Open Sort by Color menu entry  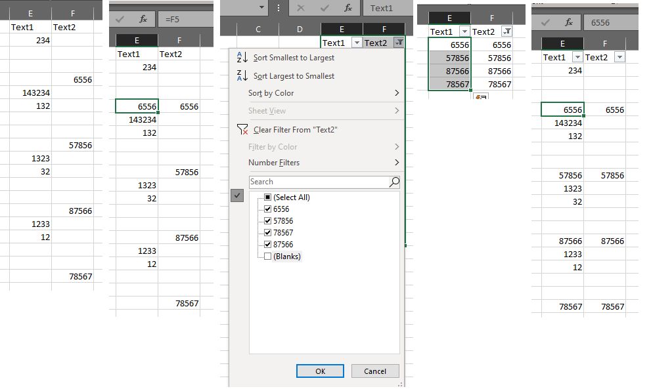[x=271, y=93]
